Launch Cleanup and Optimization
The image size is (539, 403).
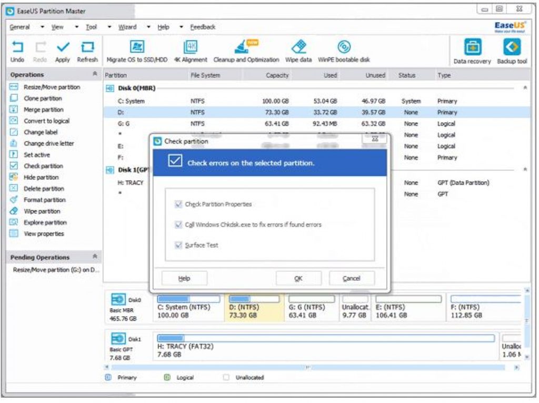(x=246, y=52)
